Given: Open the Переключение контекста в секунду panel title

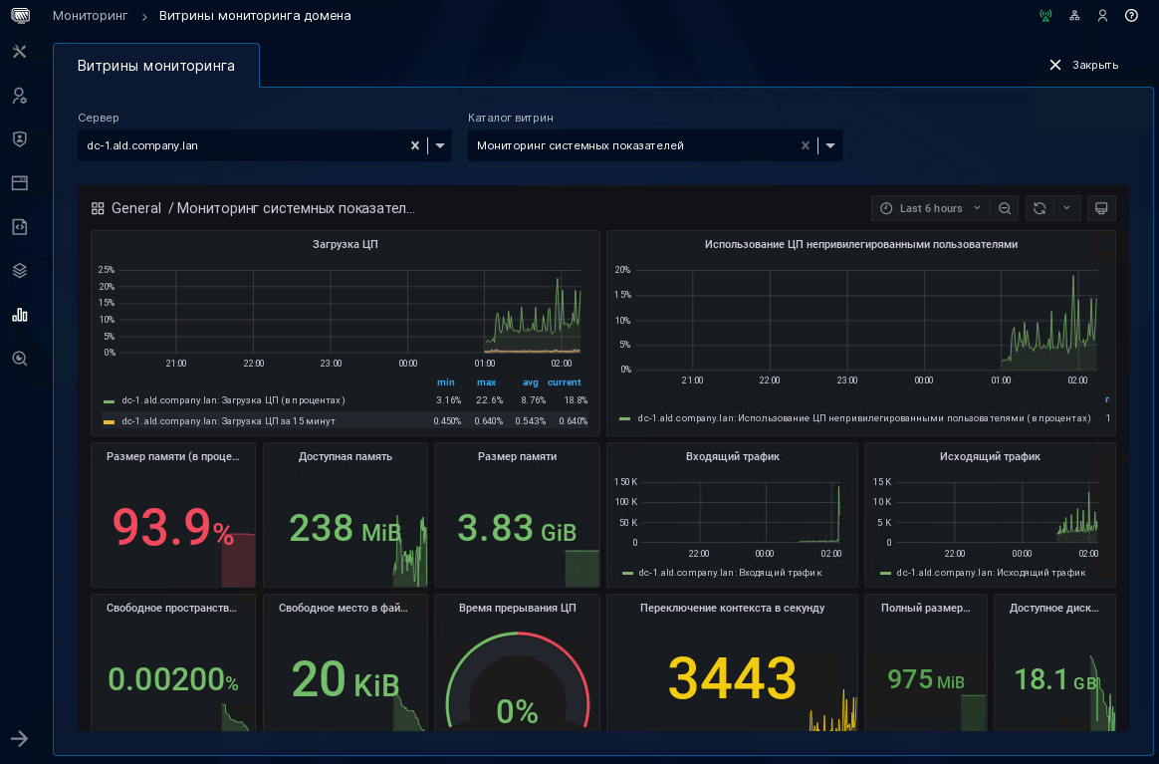Looking at the screenshot, I should pyautogui.click(x=733, y=608).
